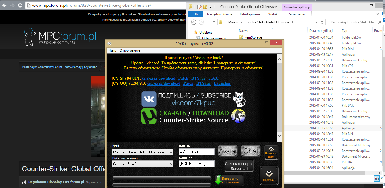
Task: Open the Выберите версию client version dropdown
Action: click(x=143, y=164)
